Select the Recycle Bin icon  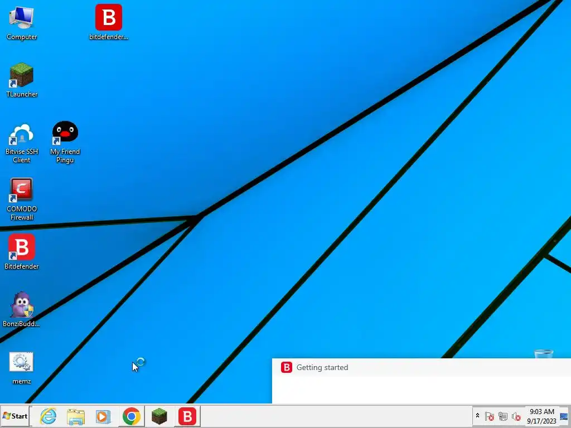pyautogui.click(x=544, y=353)
